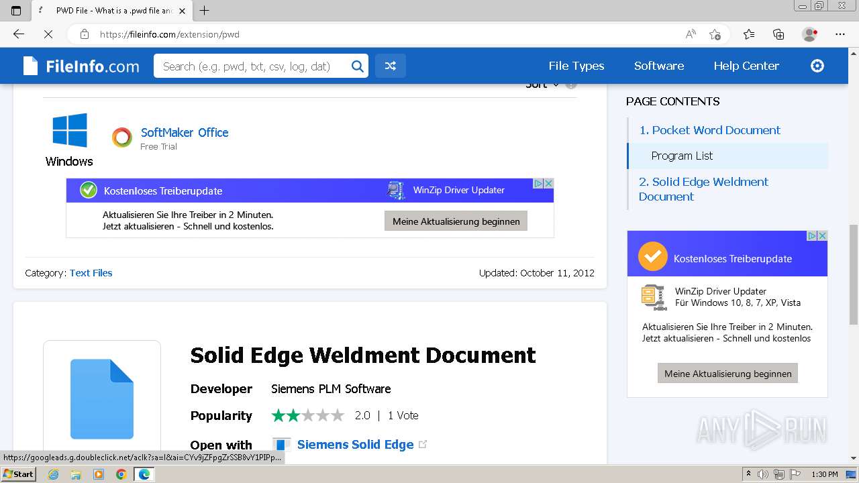
Task: Open Internet Explorer from the taskbar
Action: (53, 474)
